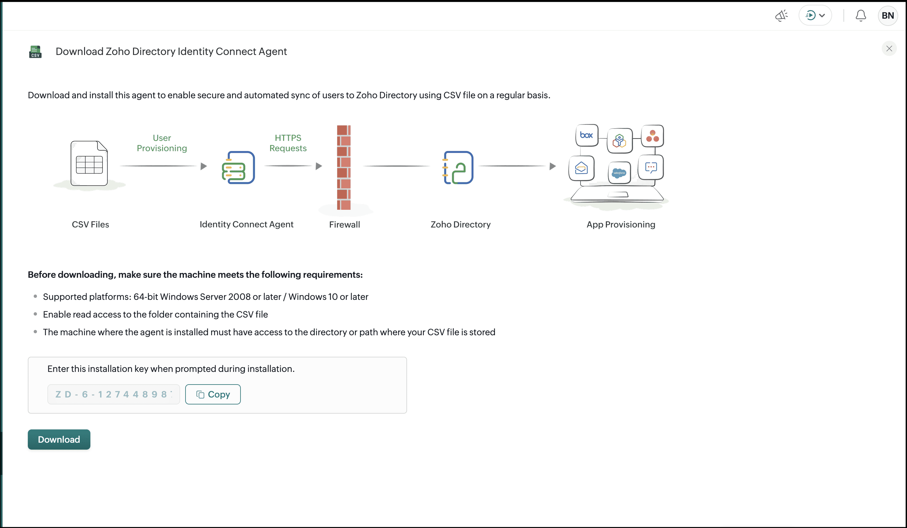This screenshot has height=528, width=907.
Task: Click the installation key field
Action: pos(114,394)
